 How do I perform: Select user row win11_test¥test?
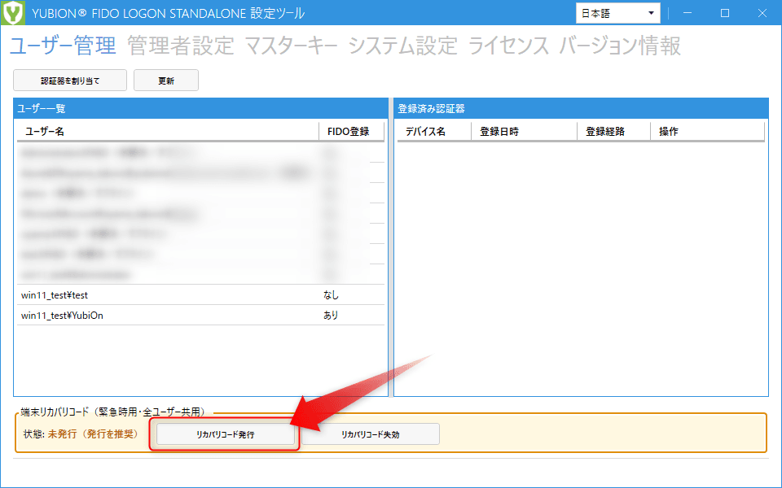tap(200, 294)
